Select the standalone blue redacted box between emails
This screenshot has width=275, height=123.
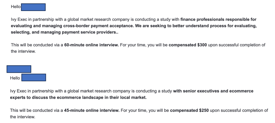[x=19, y=69]
